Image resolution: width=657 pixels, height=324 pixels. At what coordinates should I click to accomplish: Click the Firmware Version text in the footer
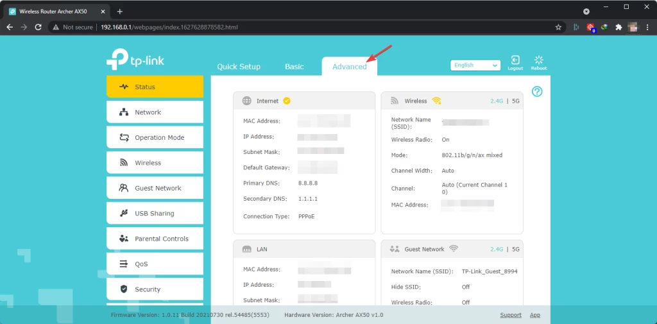pos(190,315)
